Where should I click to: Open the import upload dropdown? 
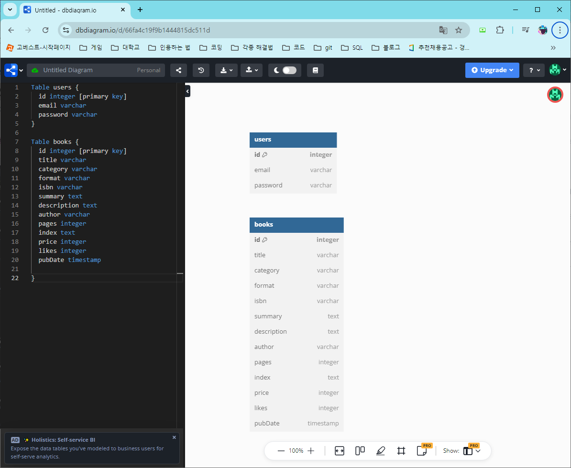pos(252,70)
